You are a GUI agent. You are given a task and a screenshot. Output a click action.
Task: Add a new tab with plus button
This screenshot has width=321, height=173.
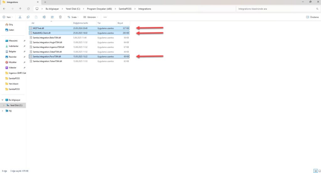point(45,2)
